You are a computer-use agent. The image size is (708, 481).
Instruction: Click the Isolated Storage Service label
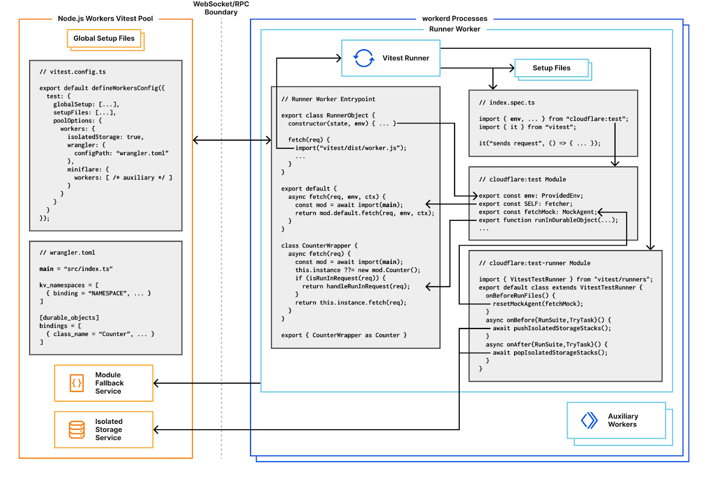[x=109, y=430]
